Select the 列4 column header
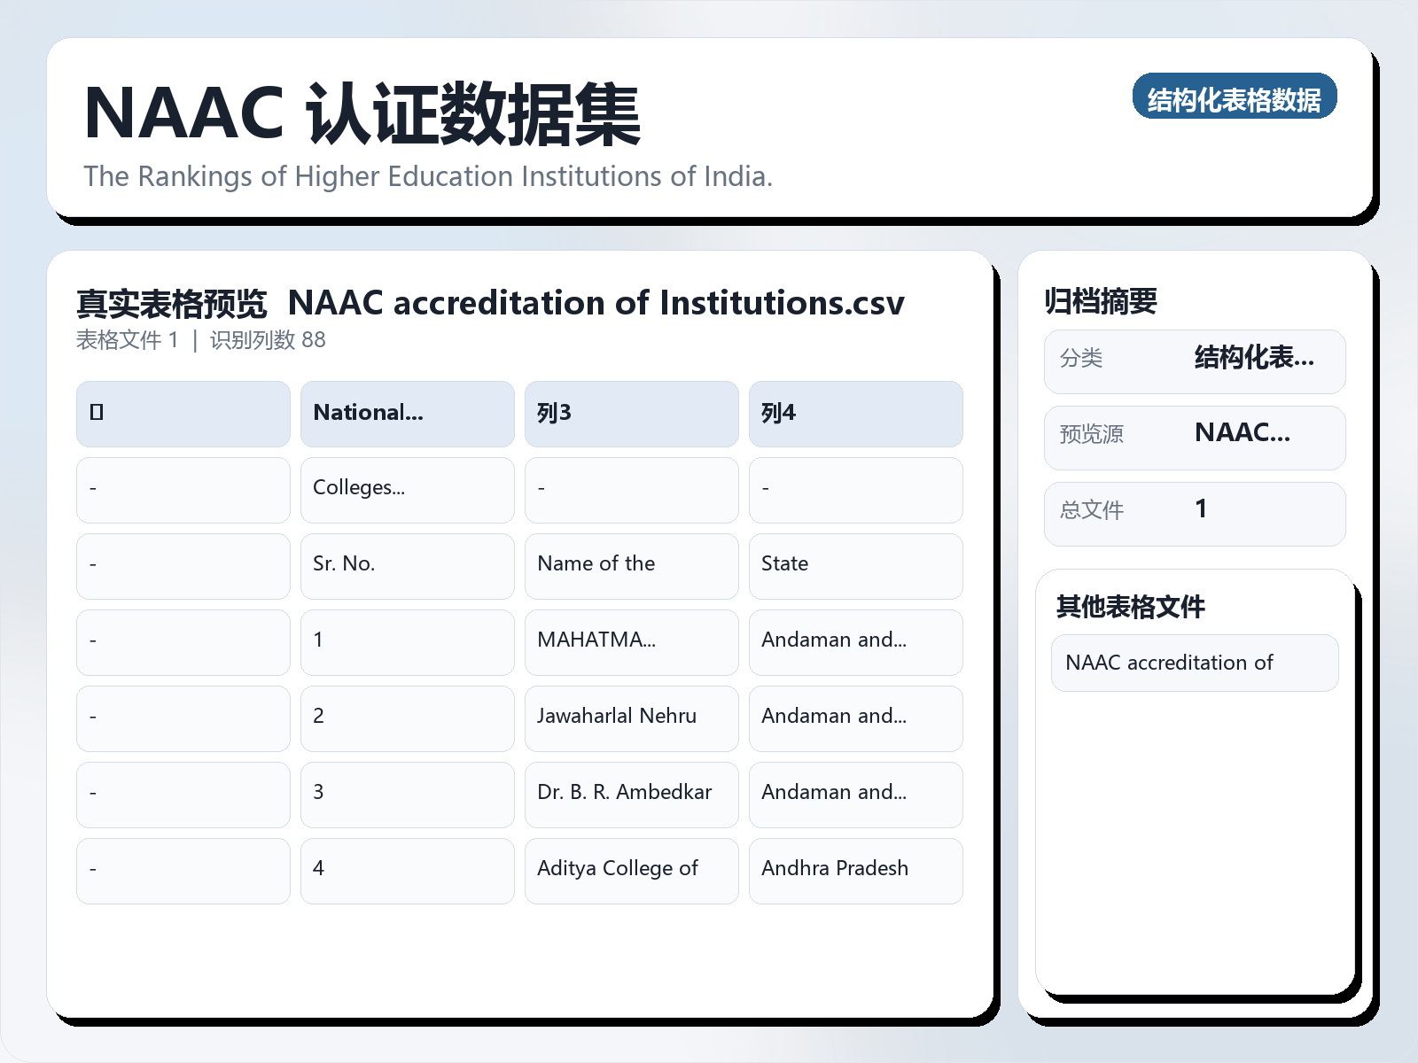1418x1063 pixels. pyautogui.click(x=855, y=413)
